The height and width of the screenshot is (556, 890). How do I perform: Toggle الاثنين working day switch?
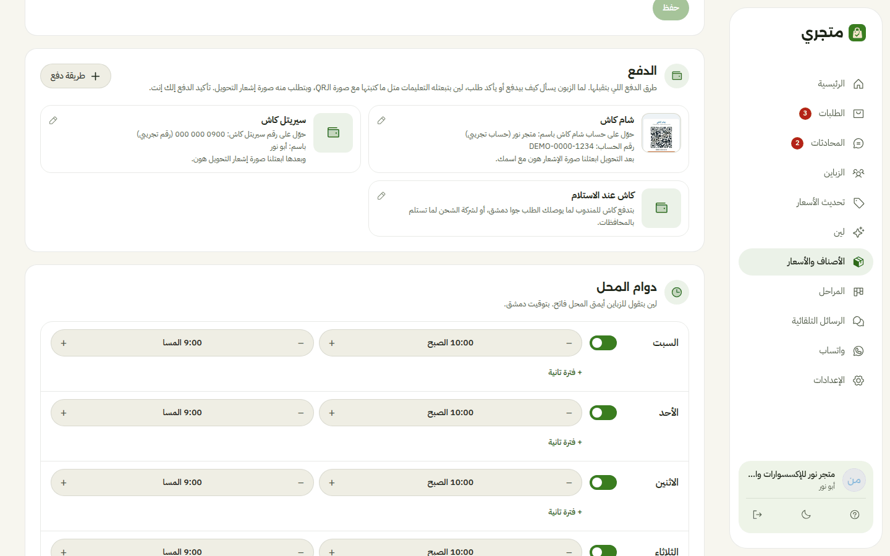click(x=603, y=482)
